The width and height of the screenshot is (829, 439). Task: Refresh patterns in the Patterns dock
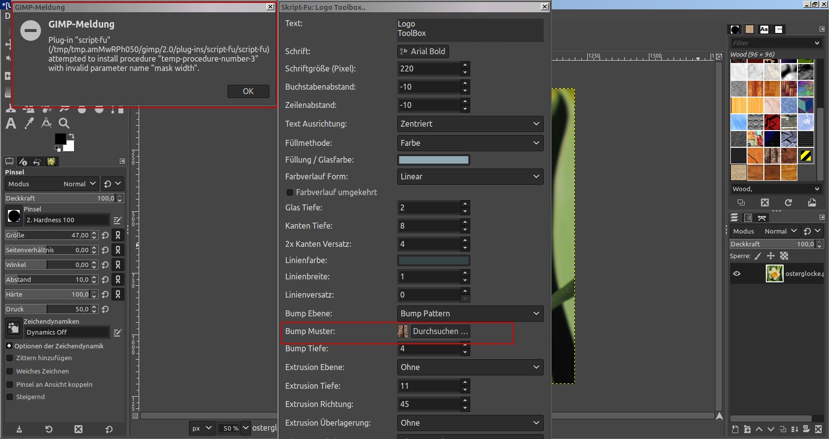(789, 203)
